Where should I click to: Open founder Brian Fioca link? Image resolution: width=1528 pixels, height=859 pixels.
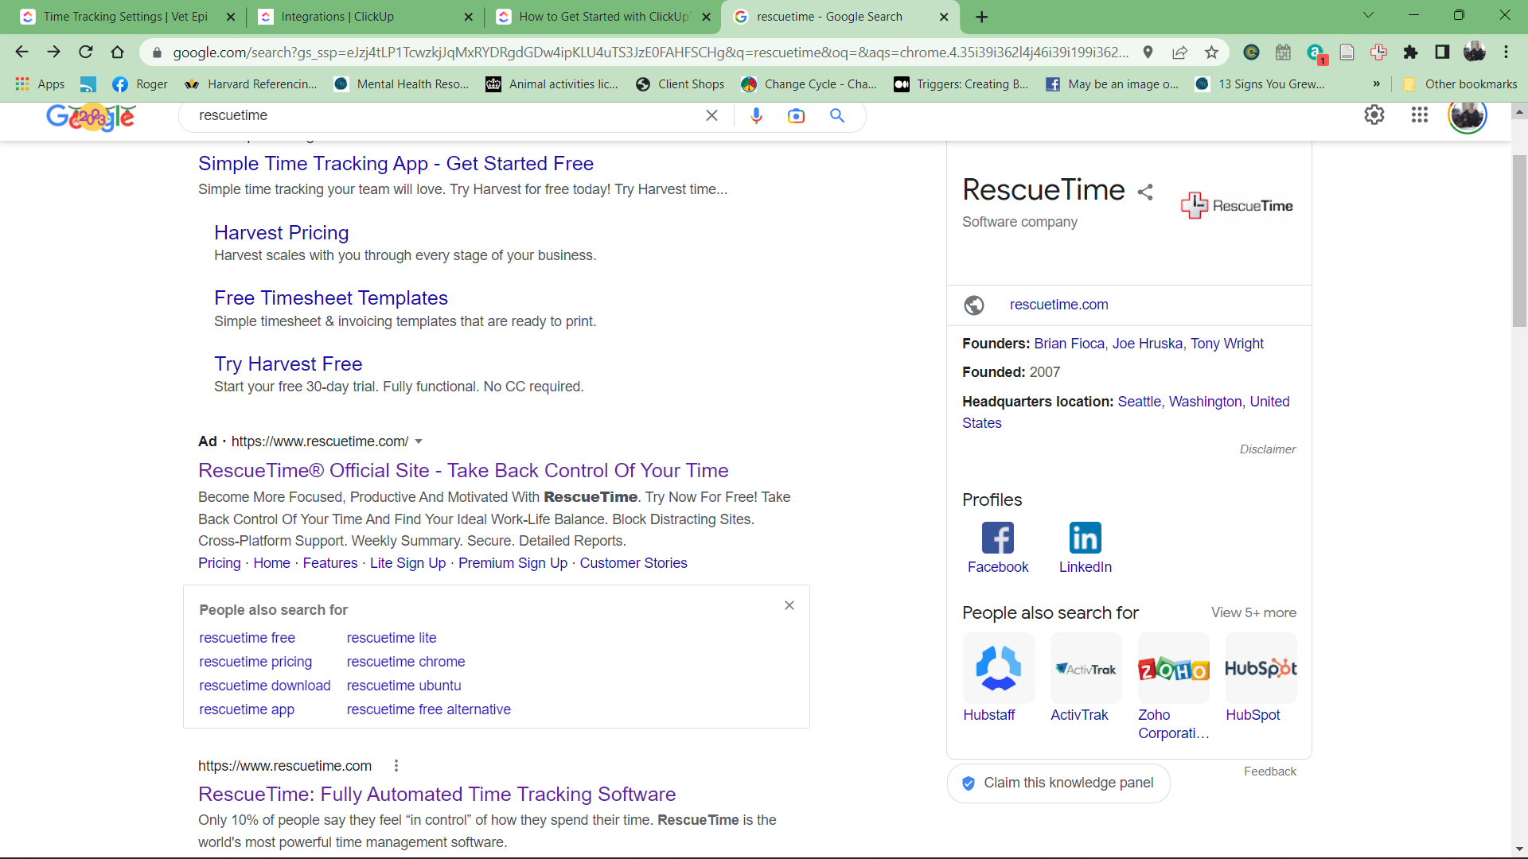[1069, 344]
